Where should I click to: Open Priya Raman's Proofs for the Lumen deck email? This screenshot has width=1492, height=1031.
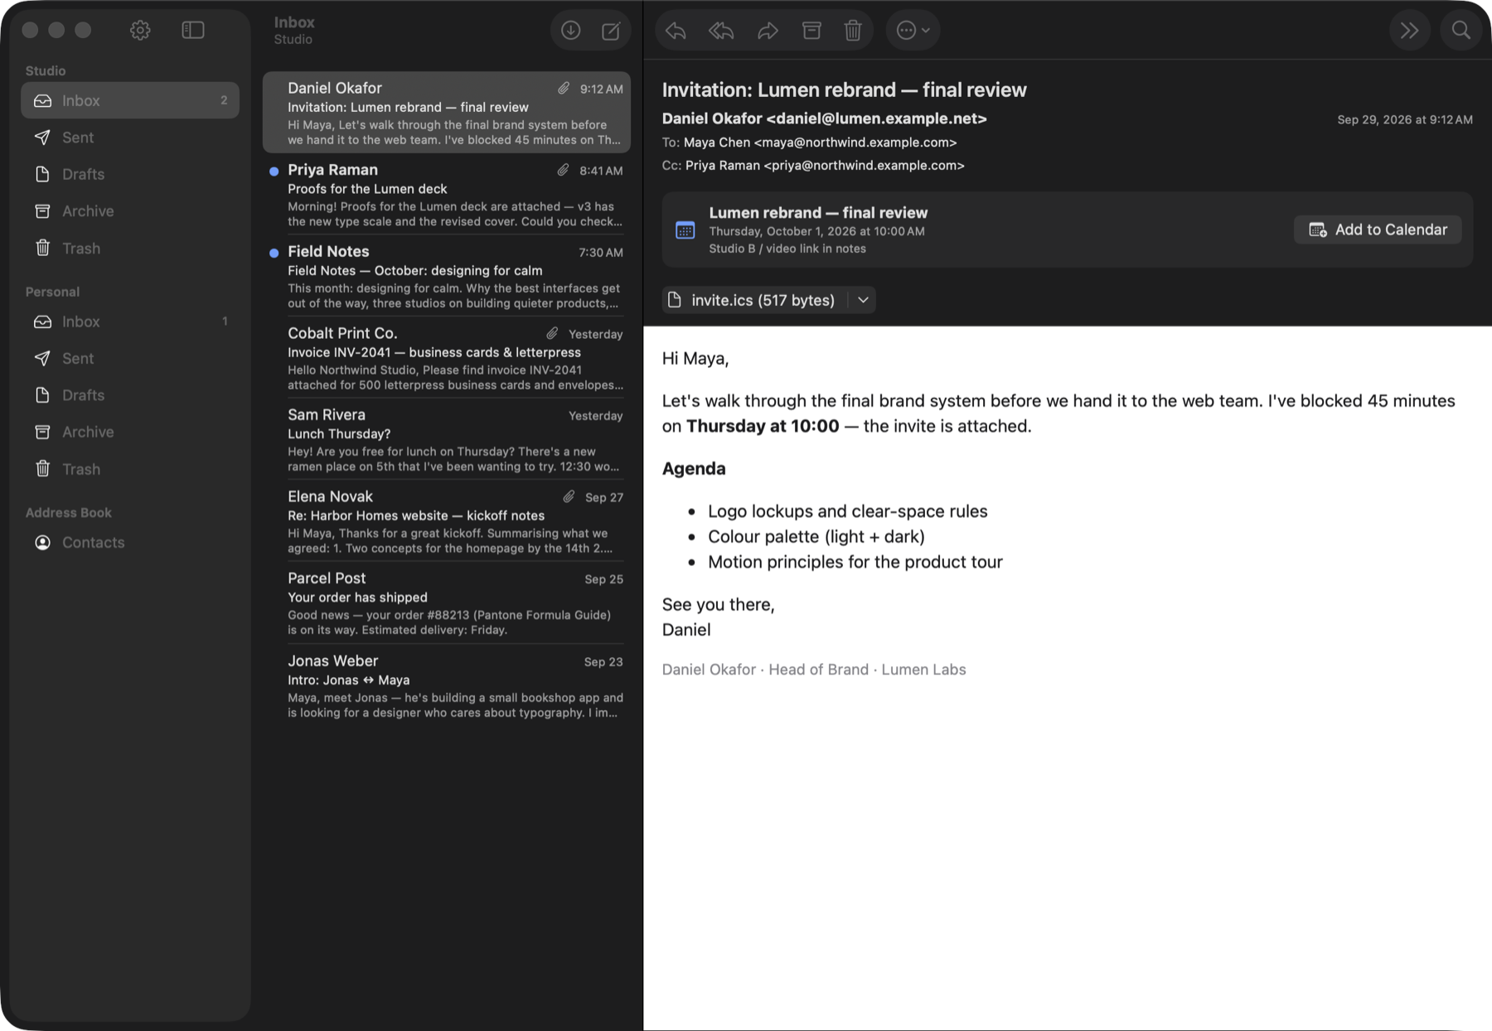pyautogui.click(x=447, y=195)
